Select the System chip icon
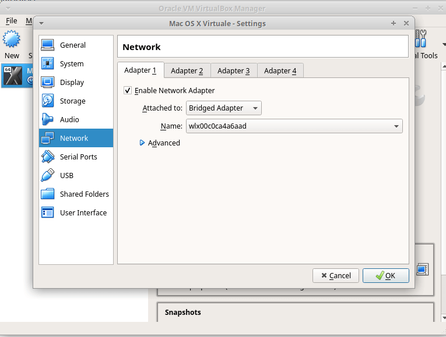The height and width of the screenshot is (337, 446). click(47, 63)
